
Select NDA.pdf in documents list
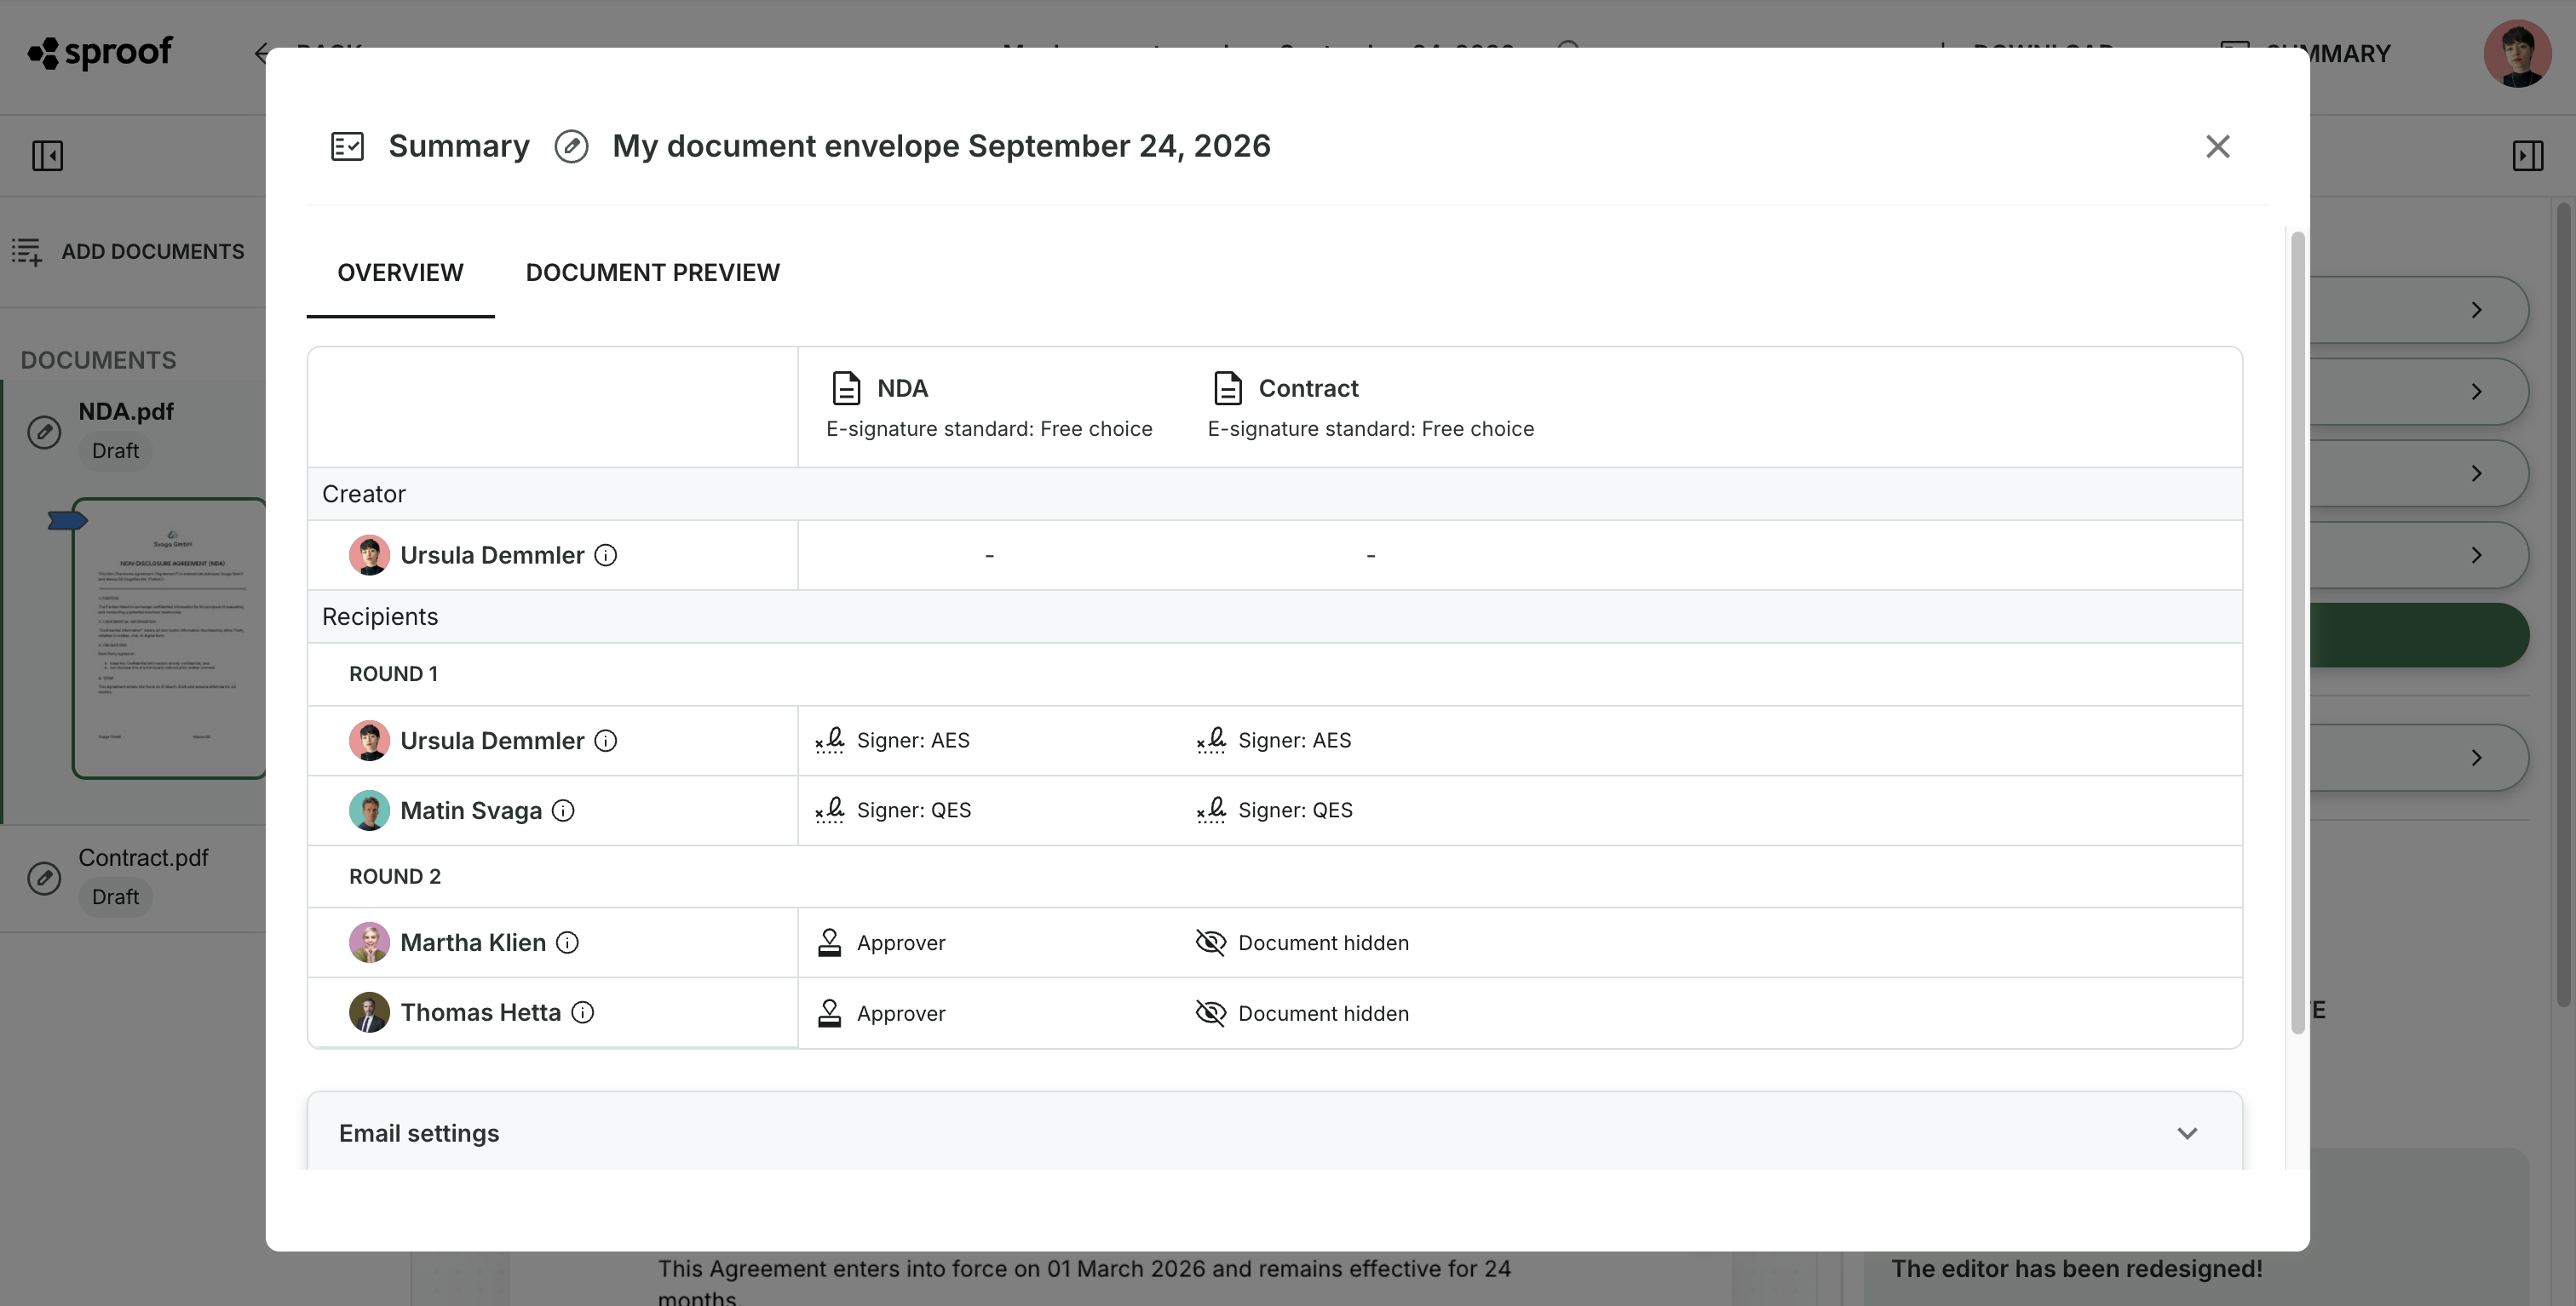click(x=126, y=412)
